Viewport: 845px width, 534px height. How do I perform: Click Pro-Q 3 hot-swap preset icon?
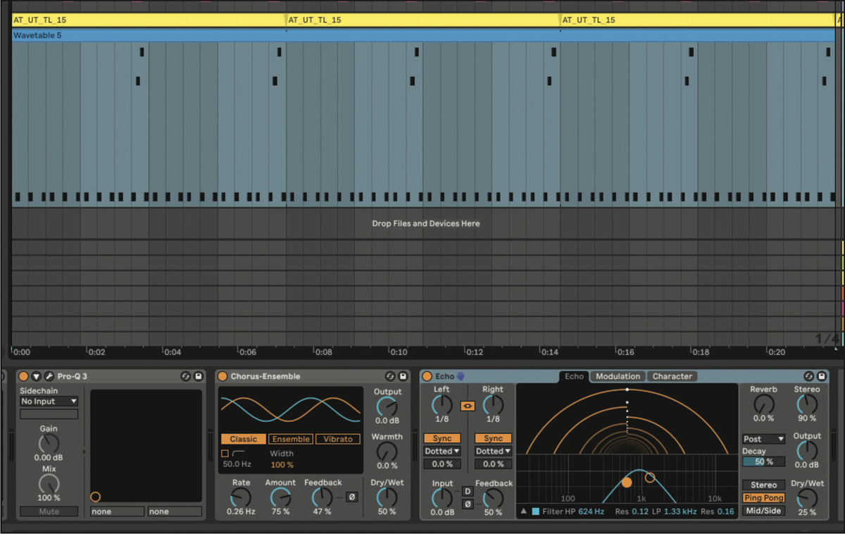185,376
